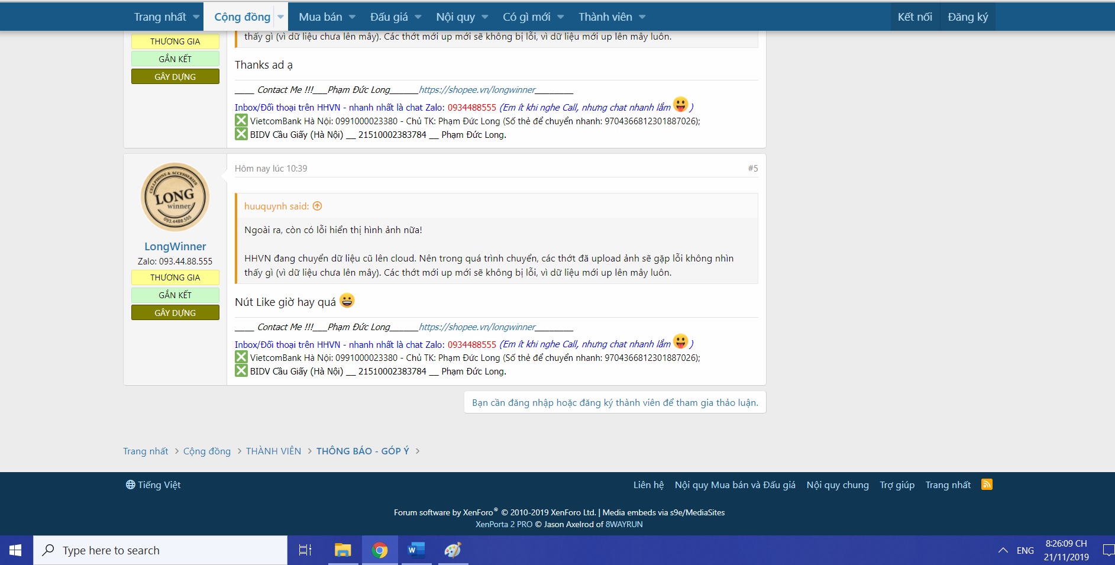Open the Nội quy menu item
Viewport: 1115px width, 565px height.
click(x=455, y=17)
